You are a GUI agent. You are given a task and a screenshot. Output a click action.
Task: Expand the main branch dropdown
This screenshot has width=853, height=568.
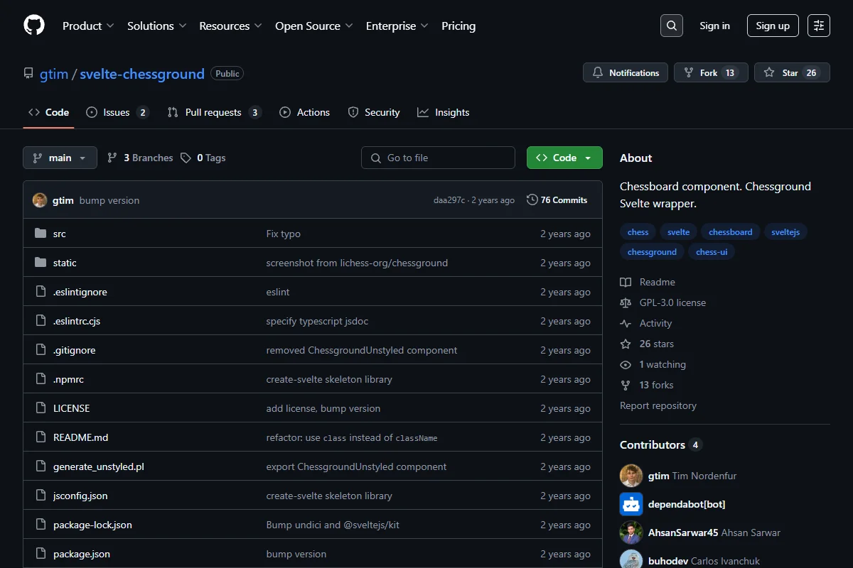coord(60,158)
